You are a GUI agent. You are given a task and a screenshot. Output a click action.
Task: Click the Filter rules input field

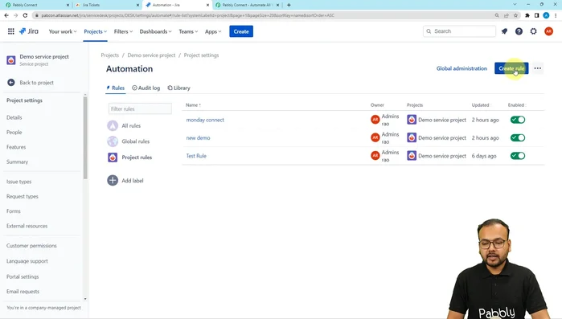pos(140,108)
